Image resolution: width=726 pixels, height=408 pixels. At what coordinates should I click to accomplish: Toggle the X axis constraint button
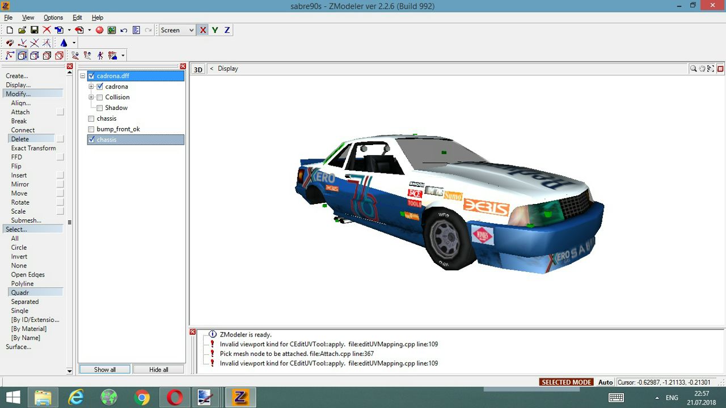(x=202, y=30)
